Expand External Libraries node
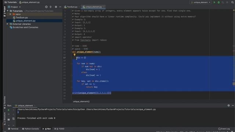 click(7, 24)
